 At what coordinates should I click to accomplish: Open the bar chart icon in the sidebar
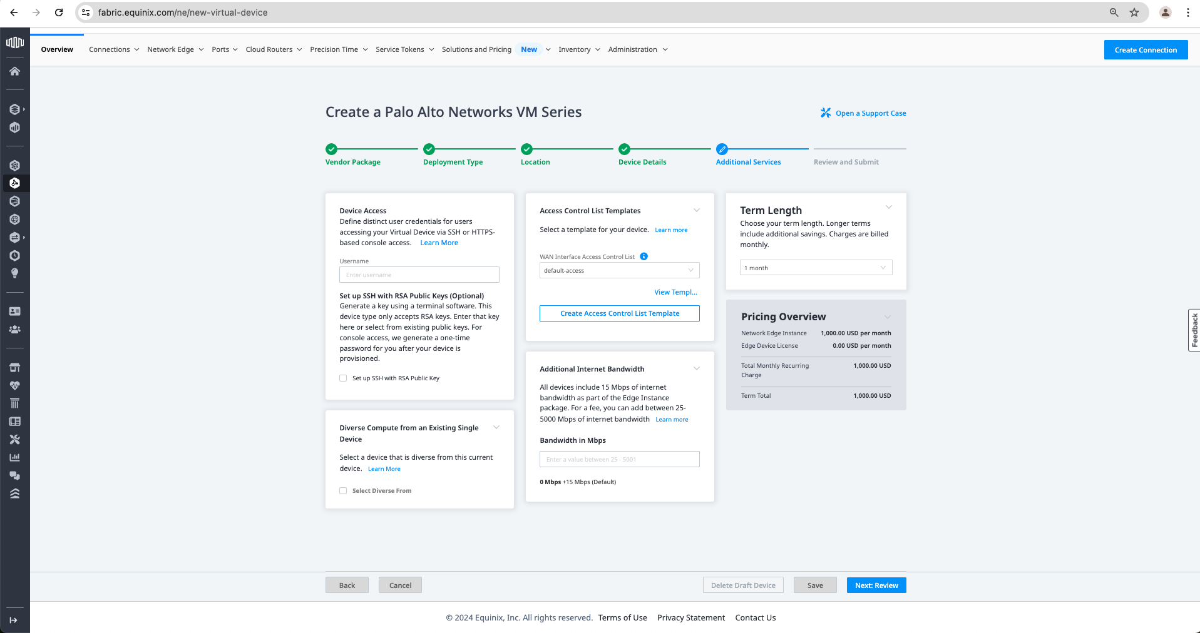[15, 457]
